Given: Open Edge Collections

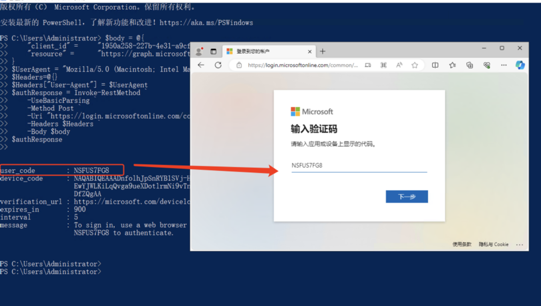Looking at the screenshot, I should point(470,65).
